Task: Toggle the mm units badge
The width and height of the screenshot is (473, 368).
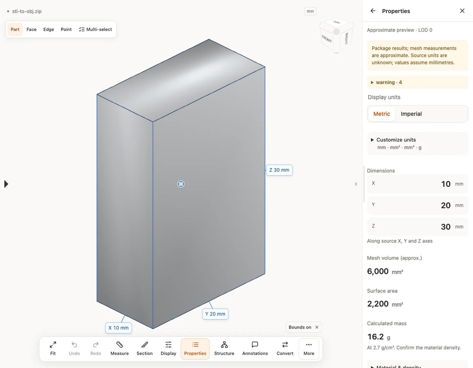Action: point(310,11)
